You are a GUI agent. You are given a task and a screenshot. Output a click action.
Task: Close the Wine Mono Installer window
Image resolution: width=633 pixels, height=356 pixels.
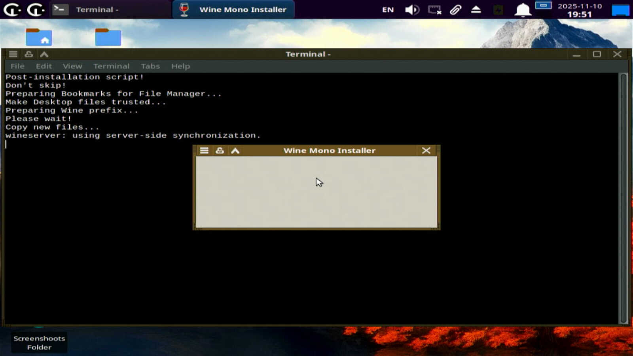[x=426, y=150]
